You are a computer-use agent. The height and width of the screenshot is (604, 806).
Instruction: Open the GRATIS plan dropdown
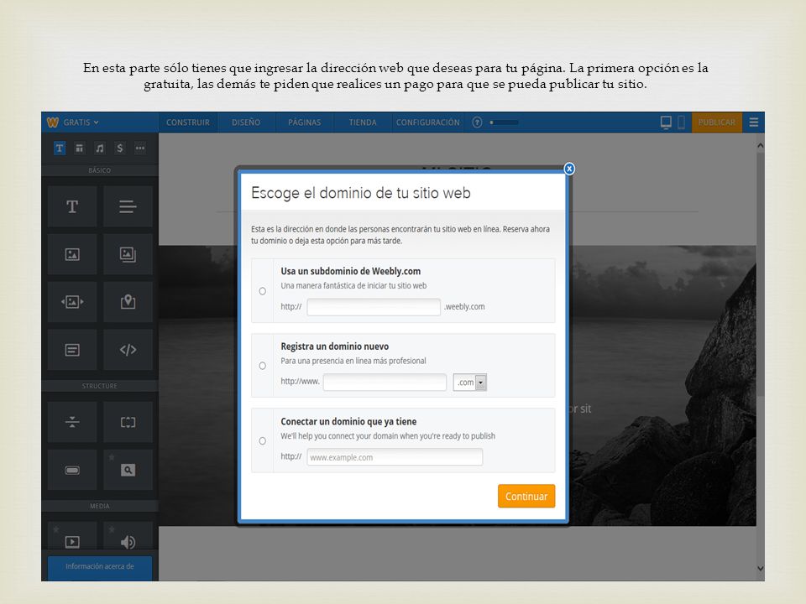point(81,122)
